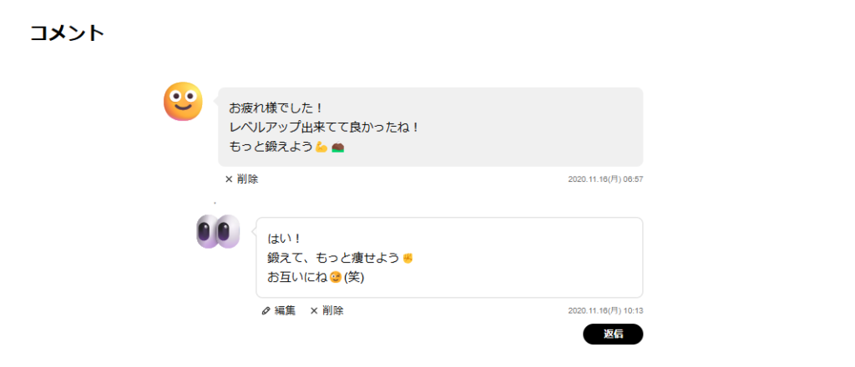Click the X icon under the first comment

pyautogui.click(x=229, y=179)
